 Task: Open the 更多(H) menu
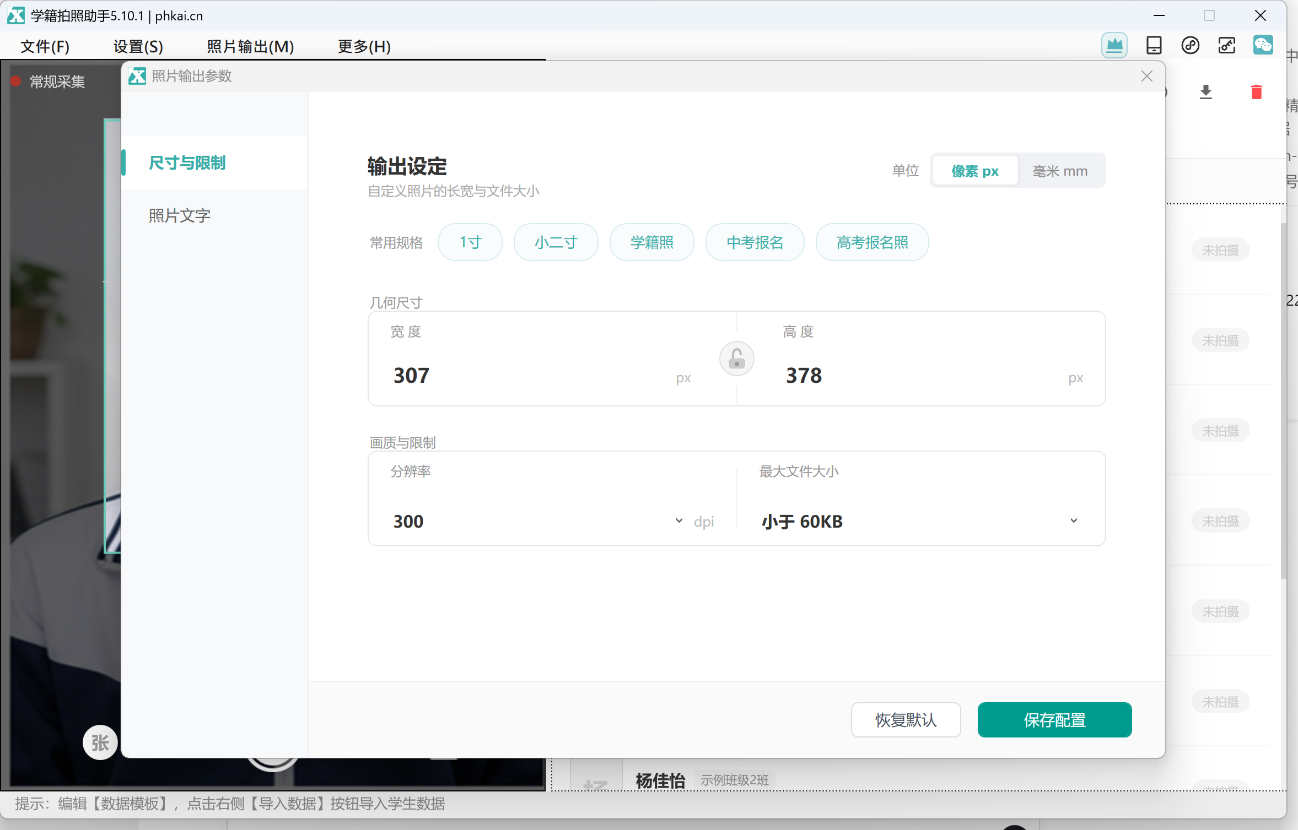364,46
